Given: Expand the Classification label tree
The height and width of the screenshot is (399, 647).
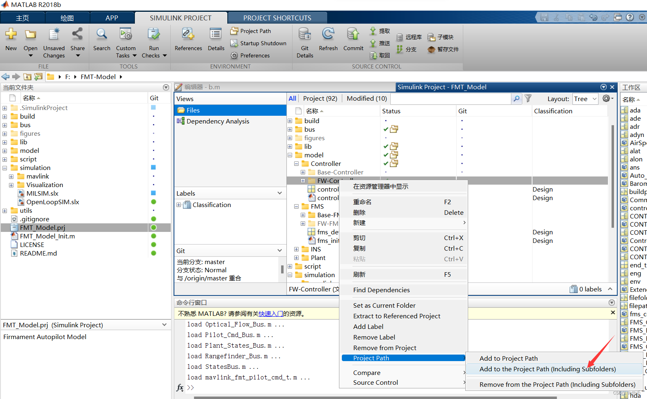Looking at the screenshot, I should point(178,205).
